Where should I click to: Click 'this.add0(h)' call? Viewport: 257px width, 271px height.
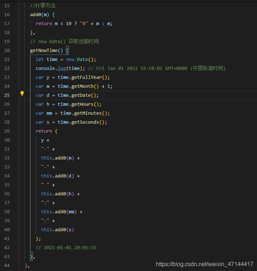[x=58, y=194]
